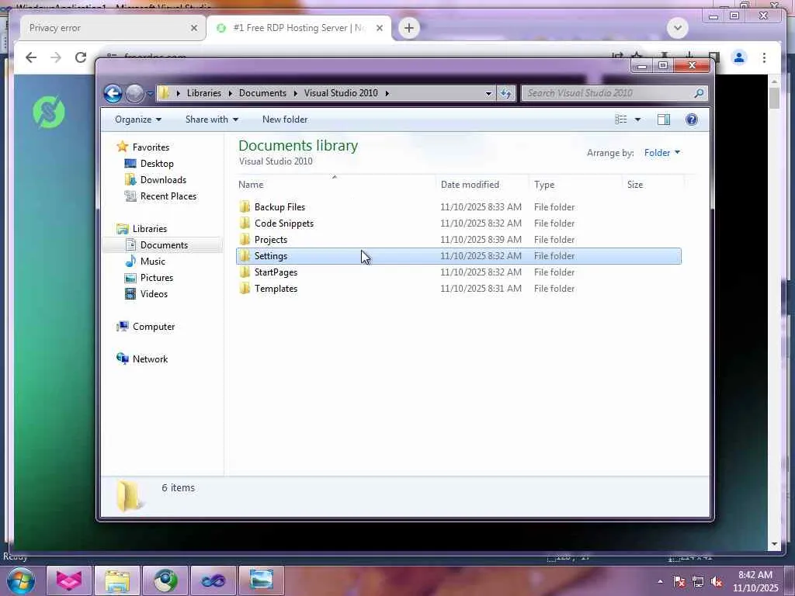Close the Privacy error browser tab
Screen dimensions: 795x596
pos(193,28)
